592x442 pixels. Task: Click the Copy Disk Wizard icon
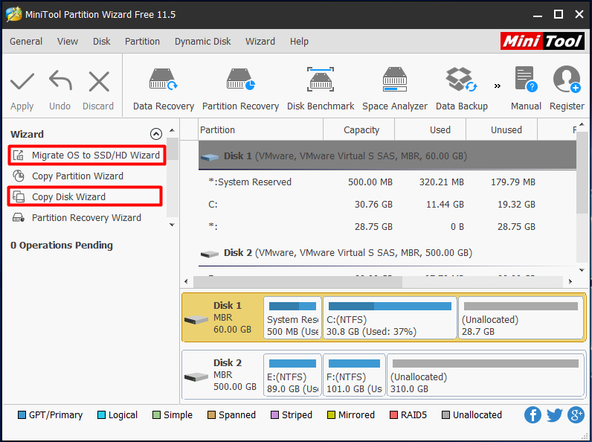click(x=19, y=197)
